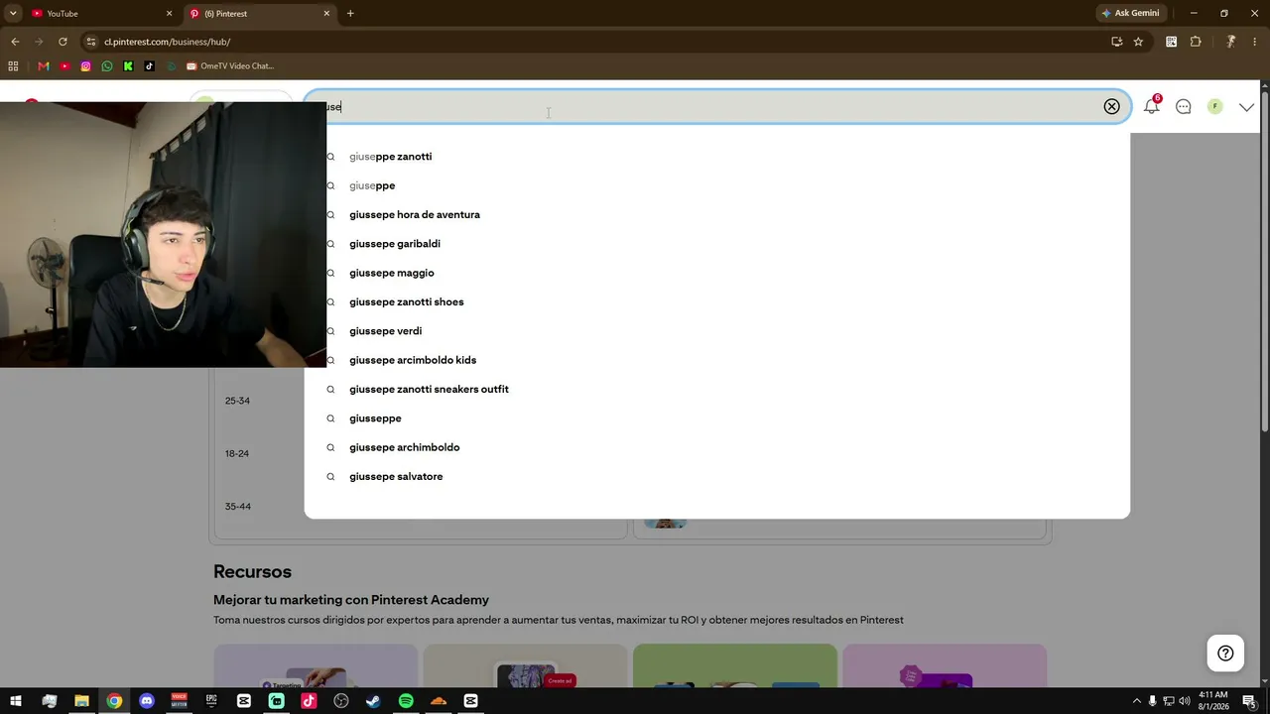Open SoundCloud from the taskbar
This screenshot has width=1270, height=714.
pos(439,701)
